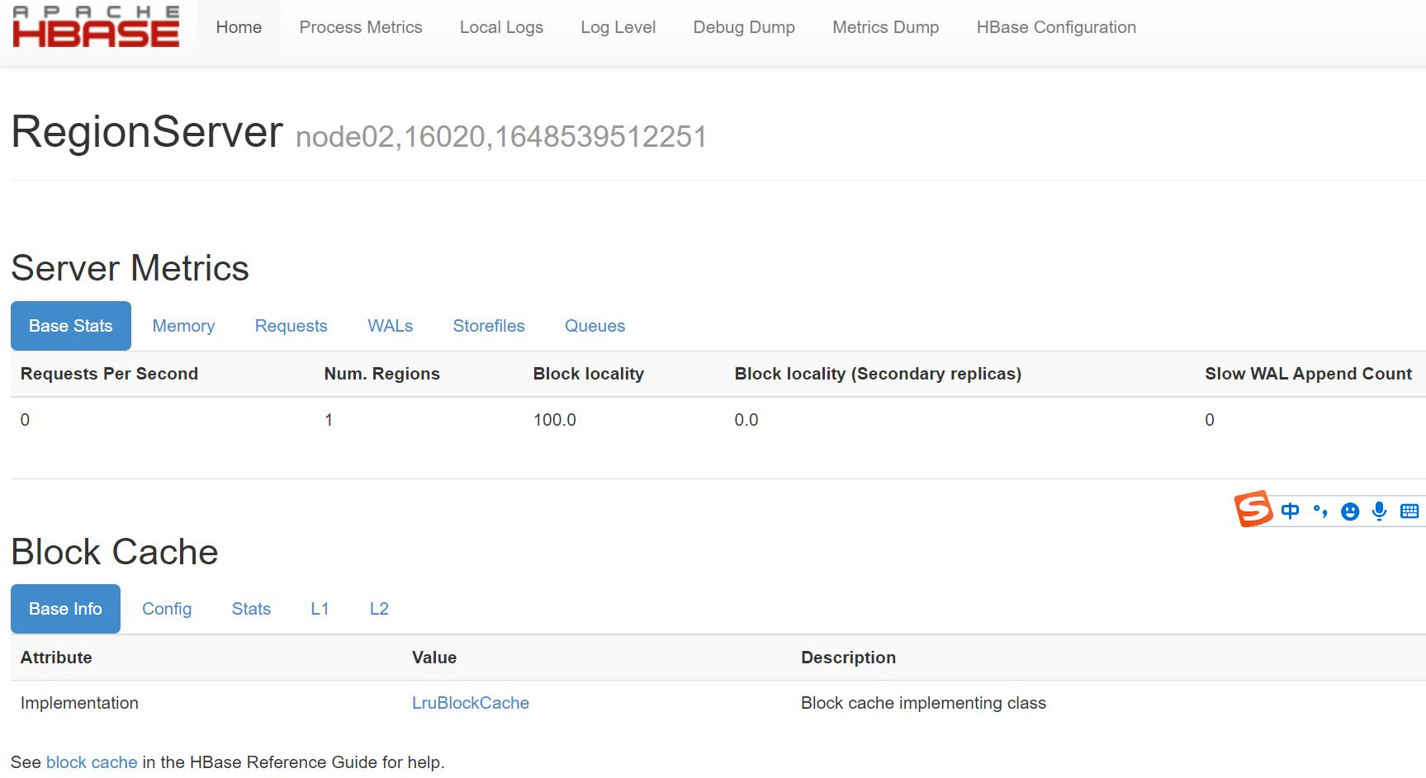Click the microphone voice input icon

tap(1379, 512)
